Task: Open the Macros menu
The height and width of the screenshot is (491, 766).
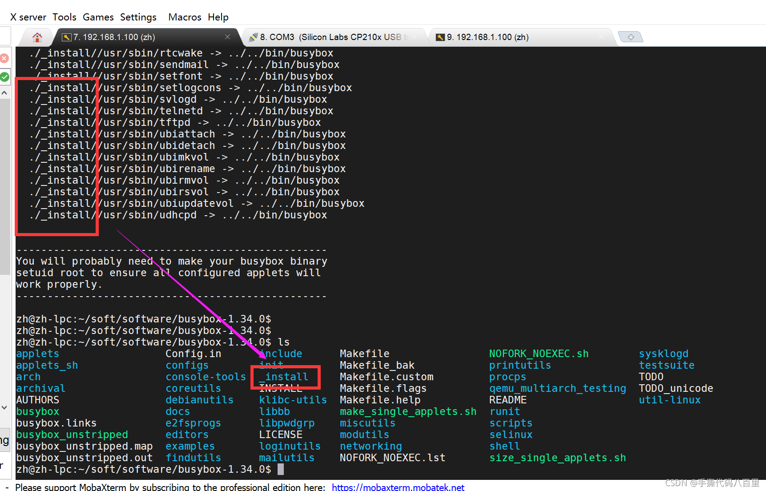Action: 185,17
